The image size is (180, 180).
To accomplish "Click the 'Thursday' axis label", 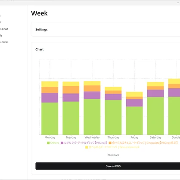I will coord(113,137).
